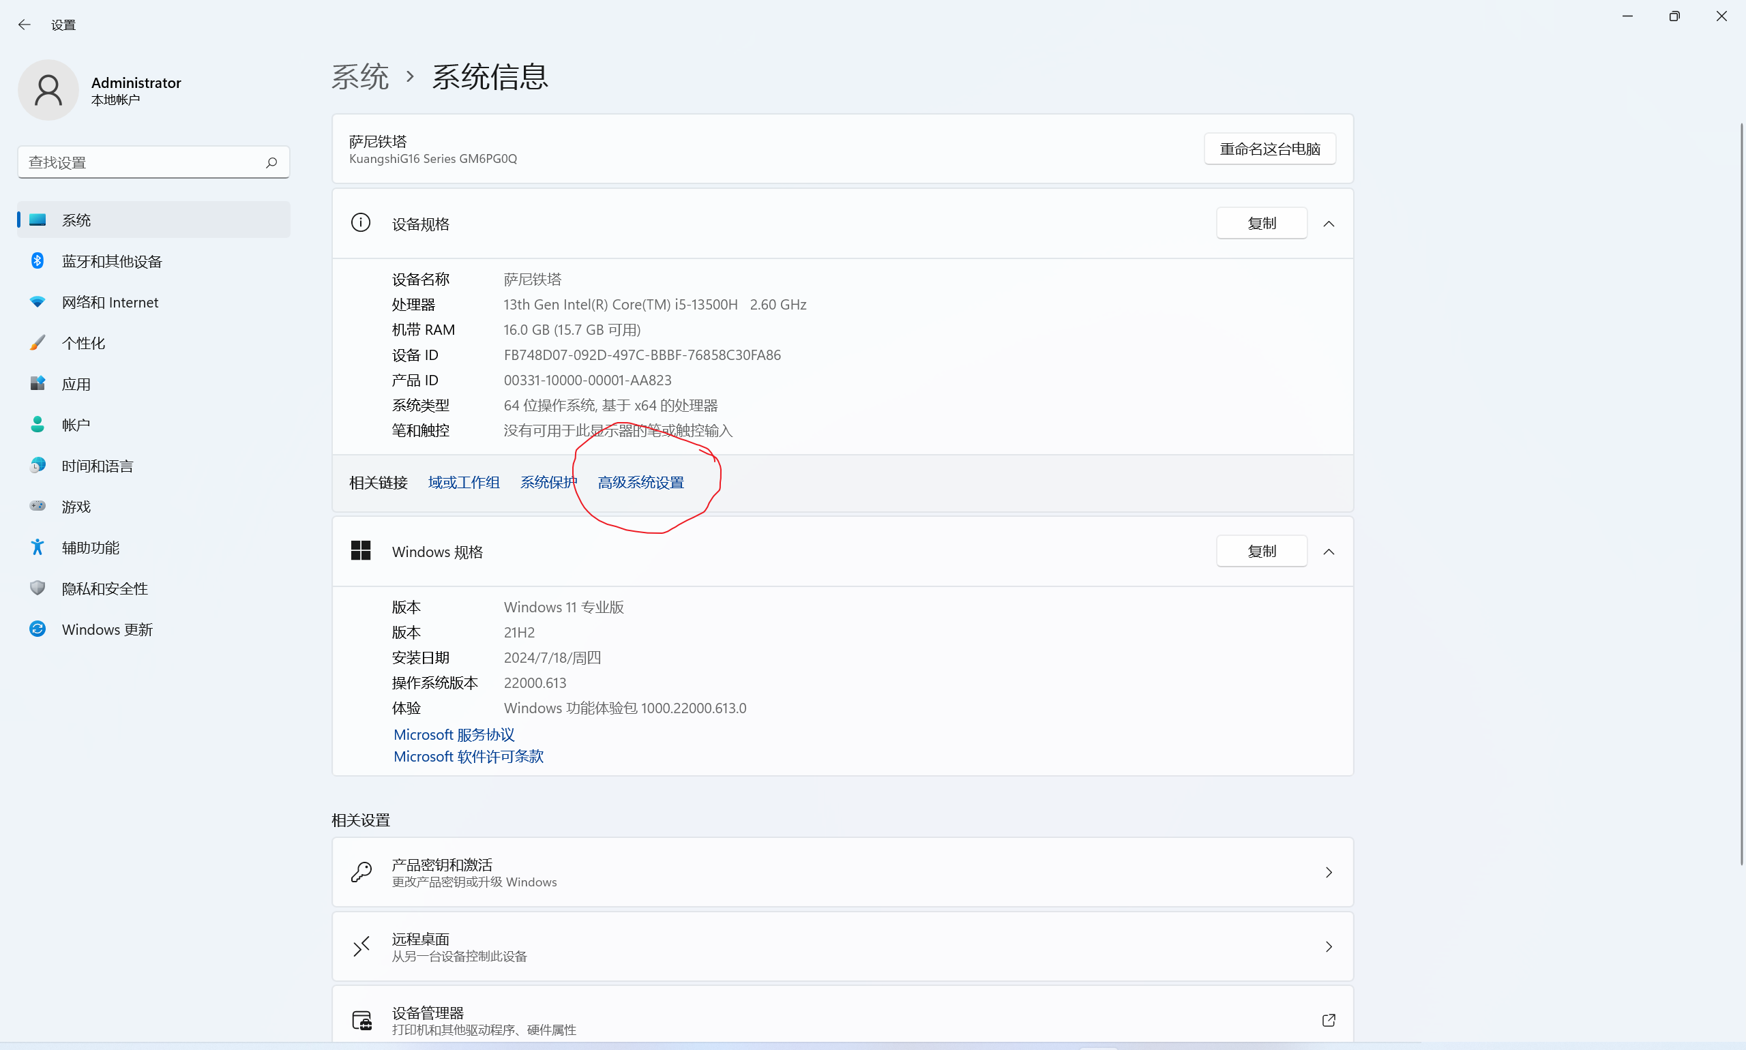
Task: Focus the 查找设置 search field
Action: 153,163
